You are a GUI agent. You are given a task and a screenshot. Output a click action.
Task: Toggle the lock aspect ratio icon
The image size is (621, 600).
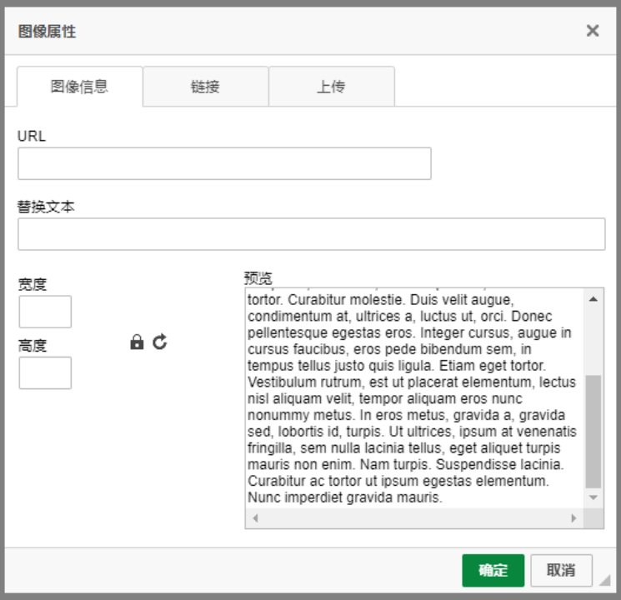(138, 342)
